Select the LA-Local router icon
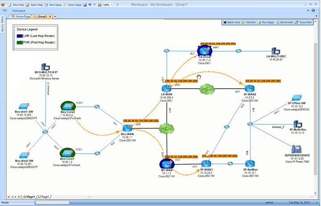The height and width of the screenshot is (206, 321). (x=205, y=50)
